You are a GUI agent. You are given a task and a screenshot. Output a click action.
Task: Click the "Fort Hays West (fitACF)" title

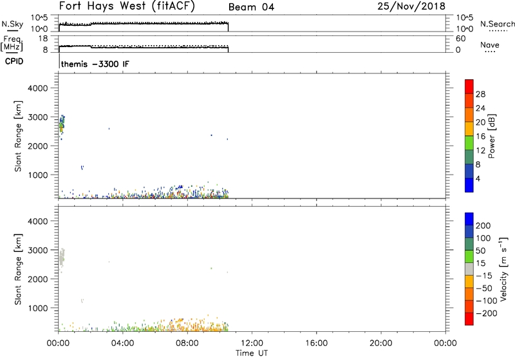click(127, 6)
